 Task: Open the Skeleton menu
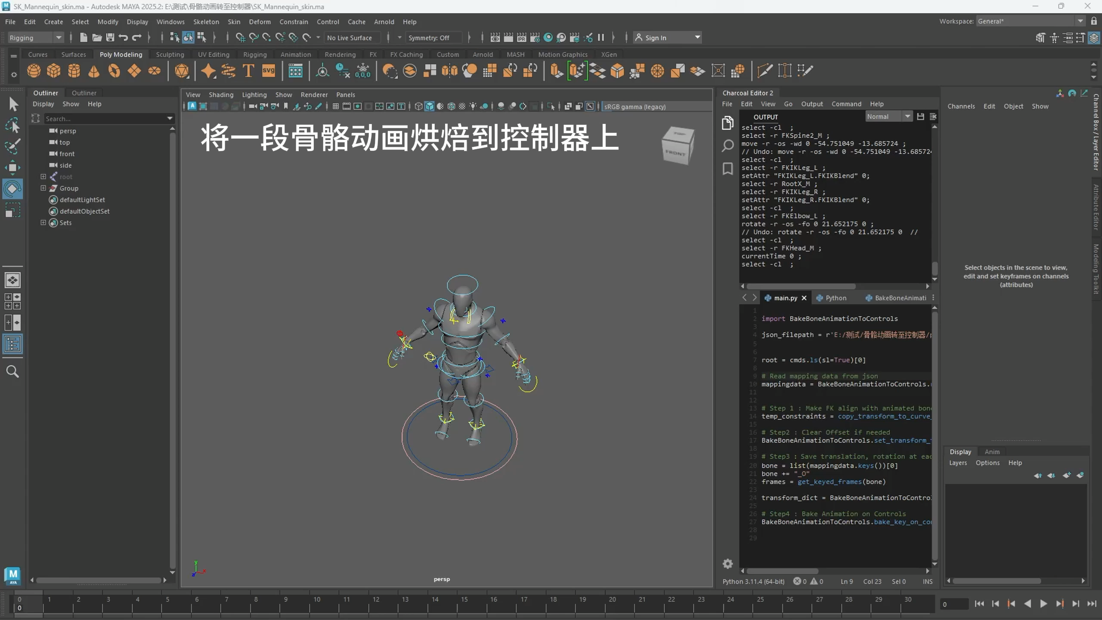(x=206, y=22)
